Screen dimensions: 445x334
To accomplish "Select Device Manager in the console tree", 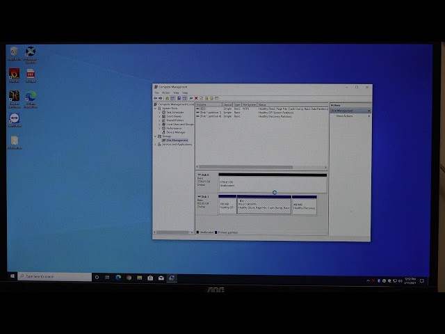I will (175, 132).
